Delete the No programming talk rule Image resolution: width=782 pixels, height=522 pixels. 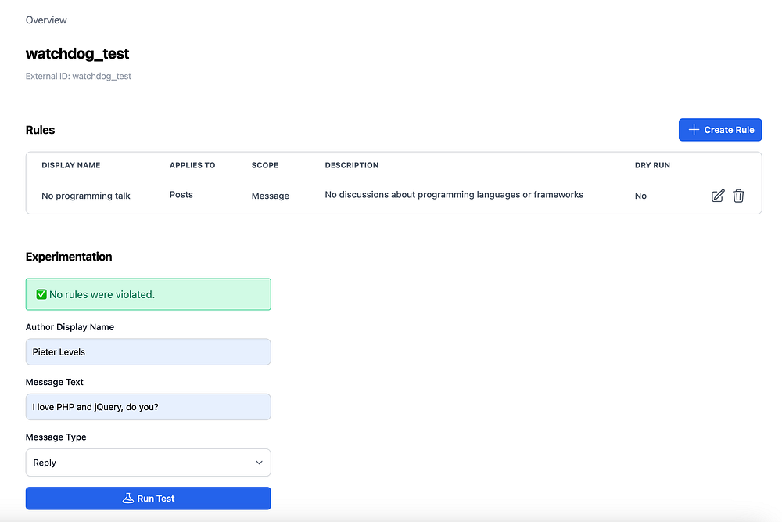[739, 196]
